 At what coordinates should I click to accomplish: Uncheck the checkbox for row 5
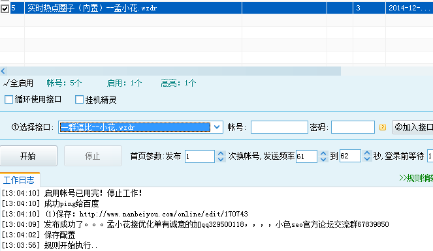pyautogui.click(x=5, y=8)
